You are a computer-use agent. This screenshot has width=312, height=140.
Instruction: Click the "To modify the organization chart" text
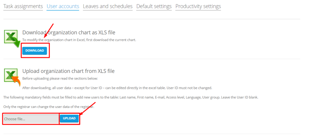[79, 40]
